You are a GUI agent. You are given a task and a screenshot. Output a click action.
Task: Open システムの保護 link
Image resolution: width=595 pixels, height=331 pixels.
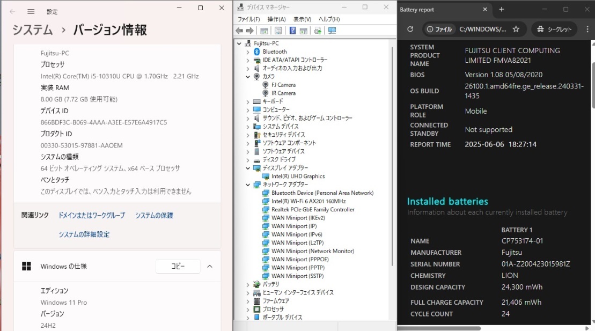coord(154,215)
